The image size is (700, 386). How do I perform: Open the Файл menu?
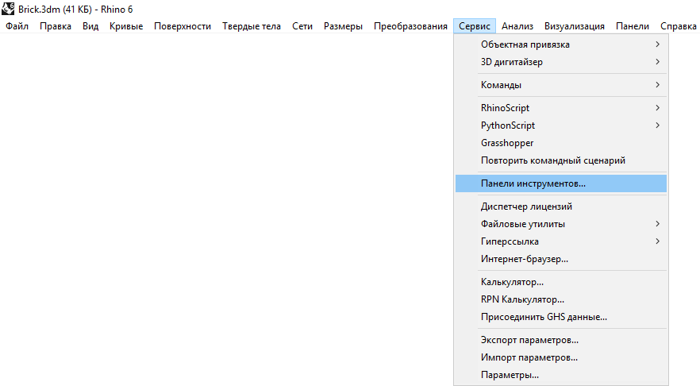click(17, 26)
